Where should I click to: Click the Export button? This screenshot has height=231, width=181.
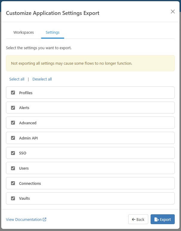coord(163,219)
